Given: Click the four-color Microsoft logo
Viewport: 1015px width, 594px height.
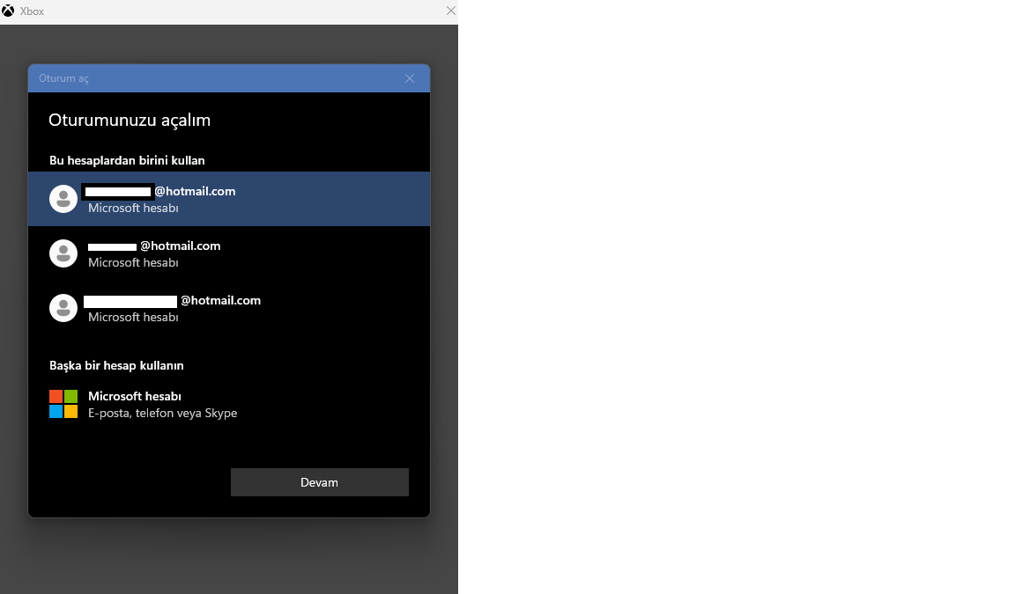Looking at the screenshot, I should (x=63, y=404).
